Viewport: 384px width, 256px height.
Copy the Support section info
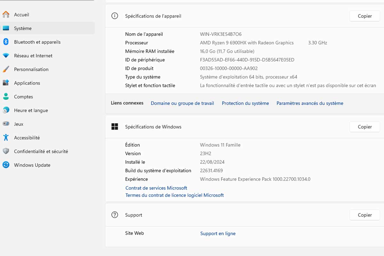[x=364, y=215]
